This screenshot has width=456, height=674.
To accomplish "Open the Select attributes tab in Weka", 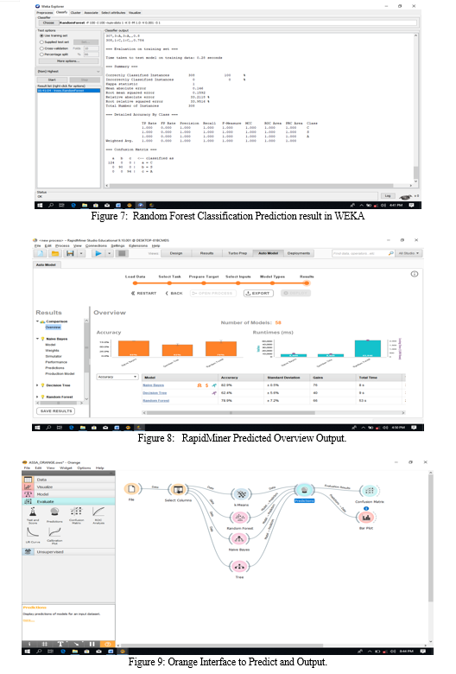I will (113, 13).
